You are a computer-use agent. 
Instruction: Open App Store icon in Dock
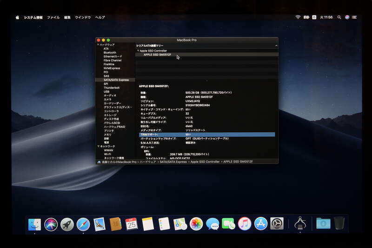click(x=261, y=224)
